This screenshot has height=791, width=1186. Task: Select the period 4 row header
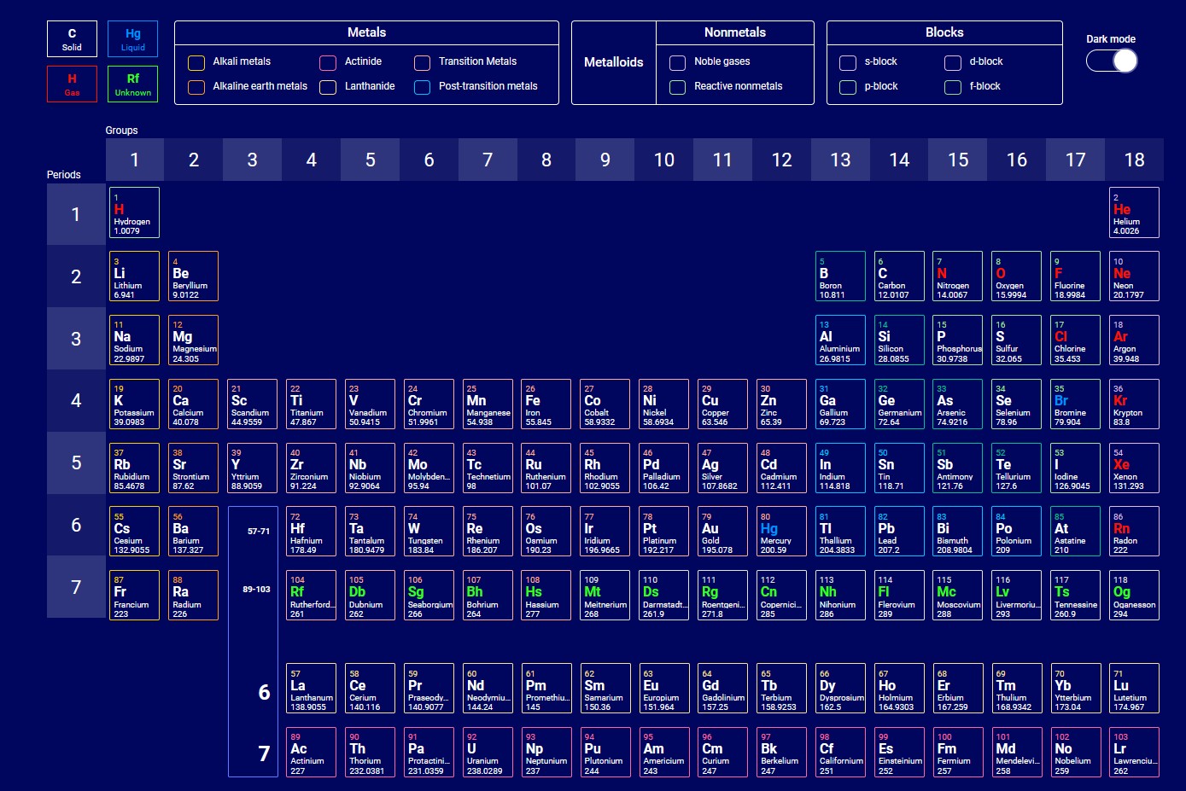pos(76,400)
